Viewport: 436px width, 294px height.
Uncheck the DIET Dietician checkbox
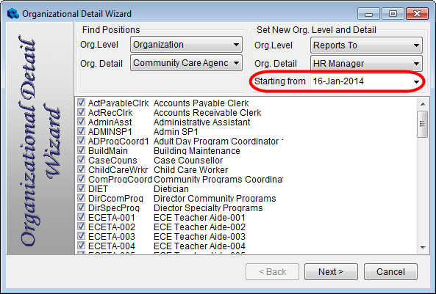(81, 188)
